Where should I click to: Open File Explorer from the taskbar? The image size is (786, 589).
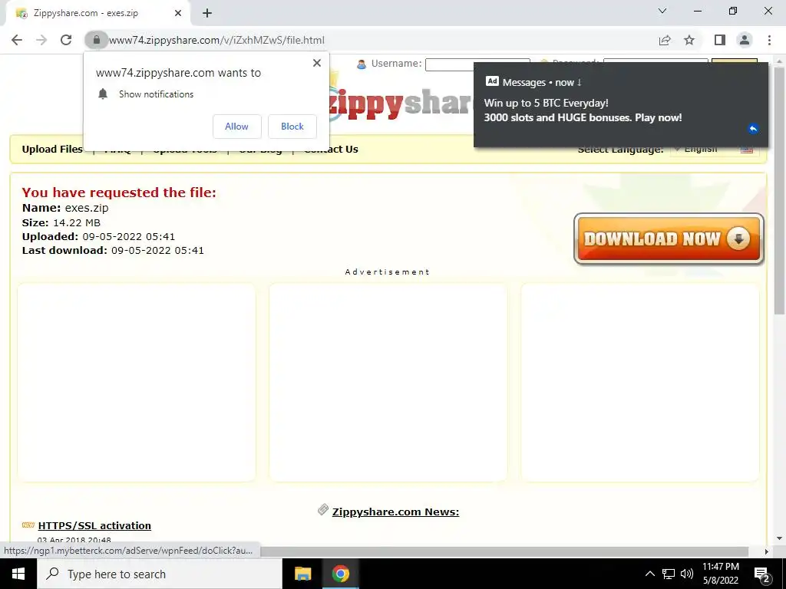click(302, 574)
